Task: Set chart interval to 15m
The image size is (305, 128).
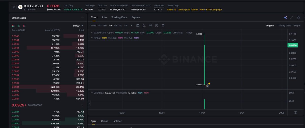Action: tap(105, 25)
